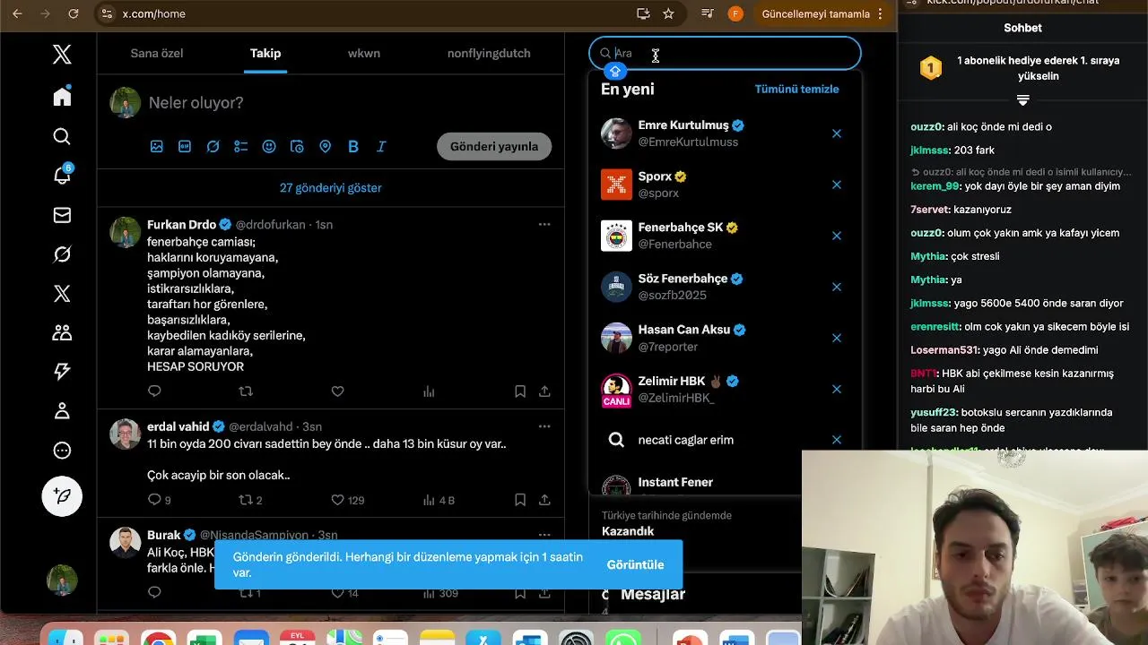
Task: Add location pin in composer
Action: click(325, 146)
